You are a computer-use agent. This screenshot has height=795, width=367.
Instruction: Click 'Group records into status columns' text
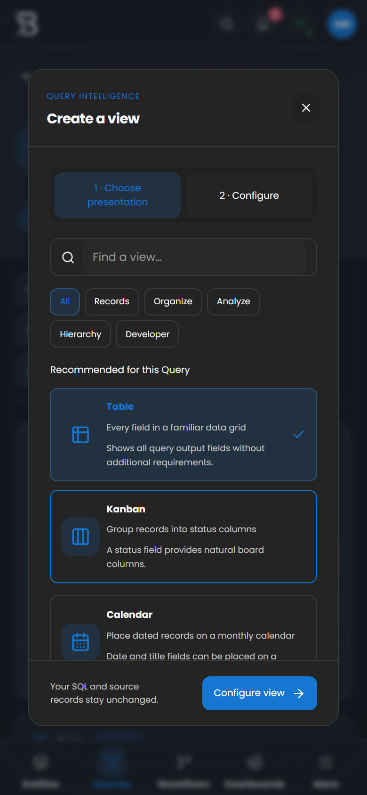tap(181, 529)
